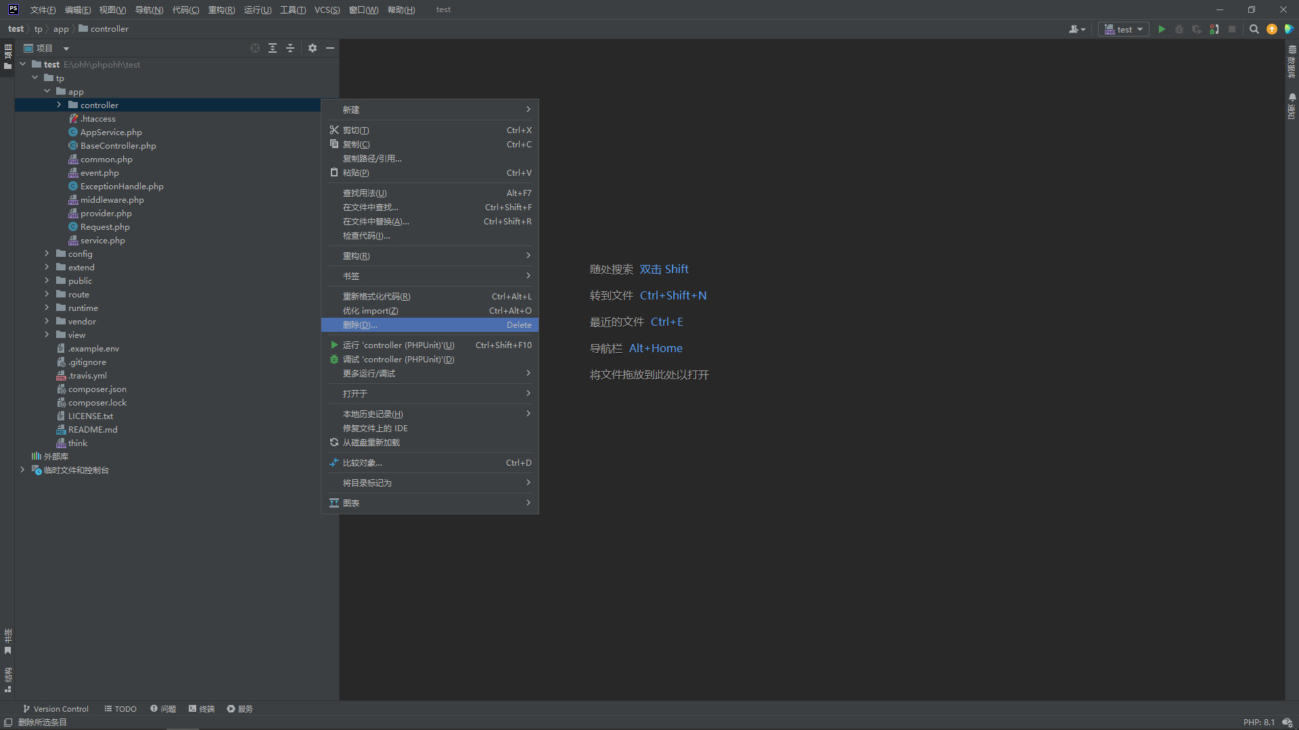Click IDE status icon at bottom right
Viewport: 1299px width, 730px height.
click(x=1287, y=722)
